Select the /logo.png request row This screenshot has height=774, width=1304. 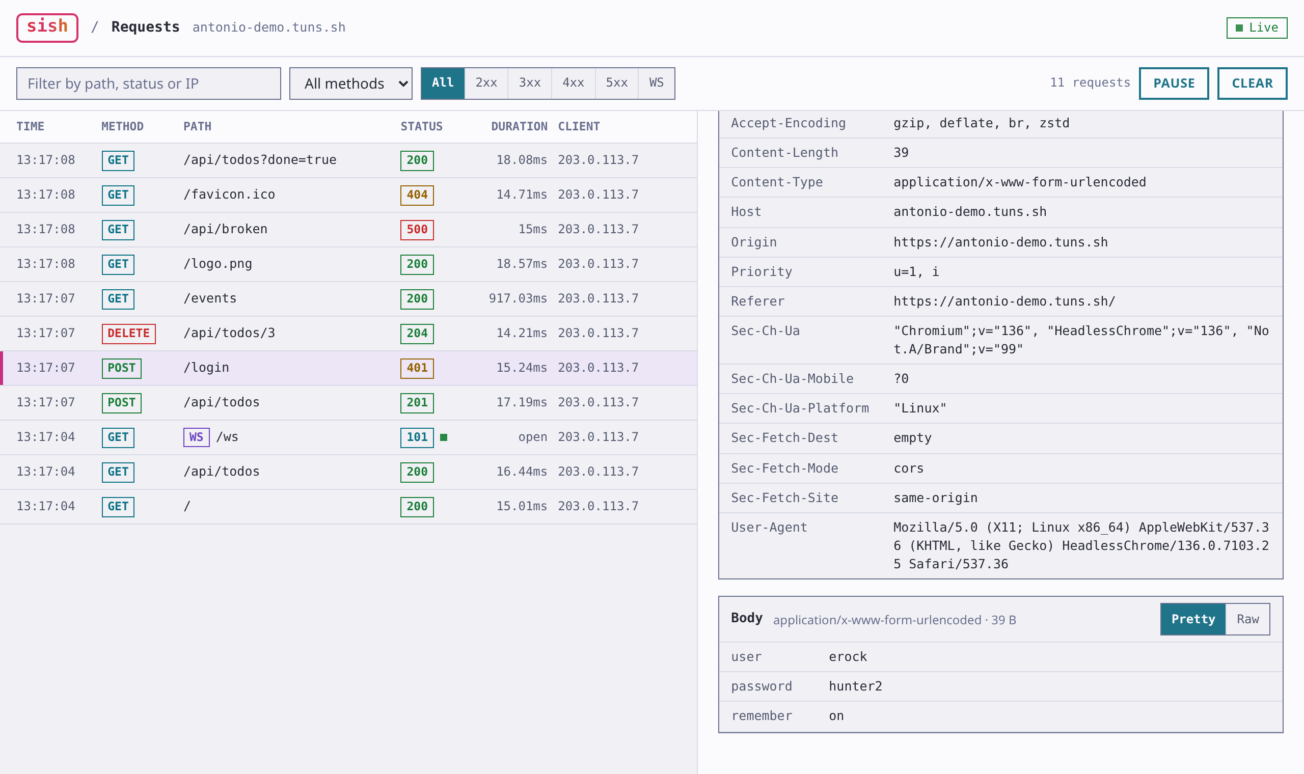click(348, 264)
